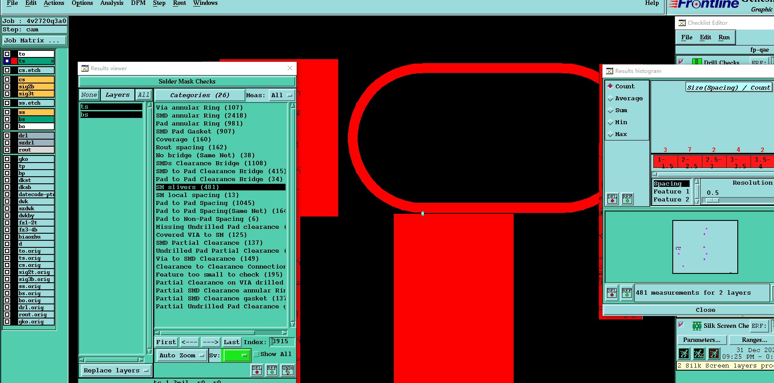Image resolution: width=774 pixels, height=383 pixels.
Task: Select Count radio in histogram
Action: [x=610, y=86]
